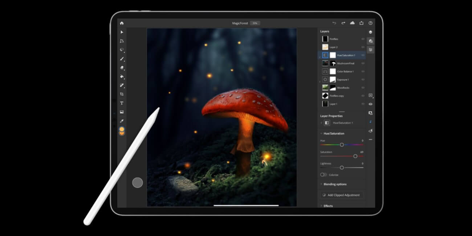This screenshot has width=472, height=236.
Task: Open cloud document status icon
Action: [x=352, y=23]
